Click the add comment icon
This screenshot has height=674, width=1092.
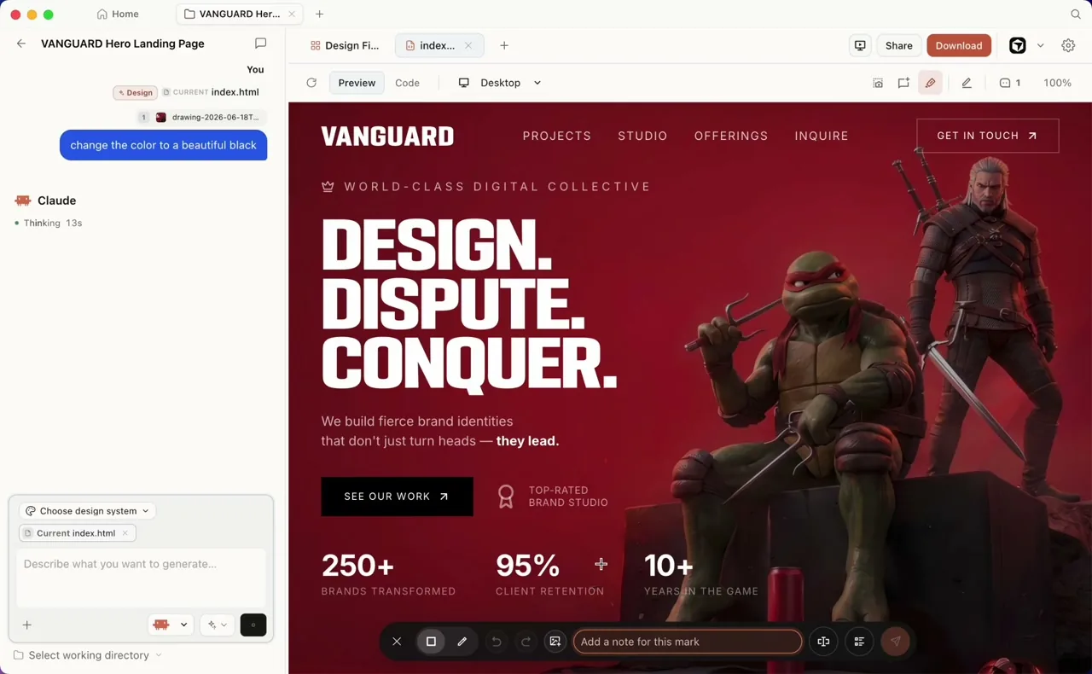pos(903,83)
